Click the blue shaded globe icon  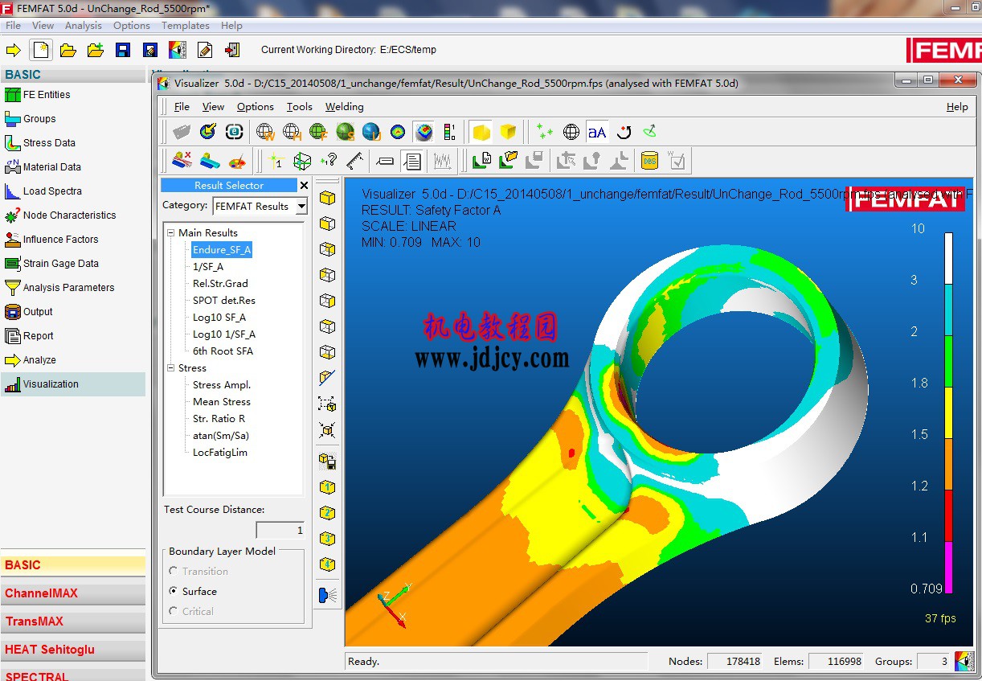(x=370, y=132)
